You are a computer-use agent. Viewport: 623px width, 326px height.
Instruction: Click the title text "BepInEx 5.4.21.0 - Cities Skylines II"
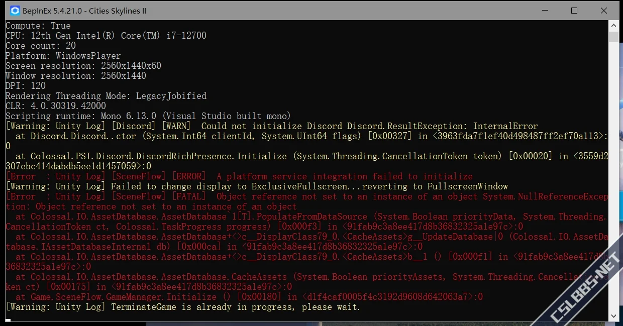[85, 11]
